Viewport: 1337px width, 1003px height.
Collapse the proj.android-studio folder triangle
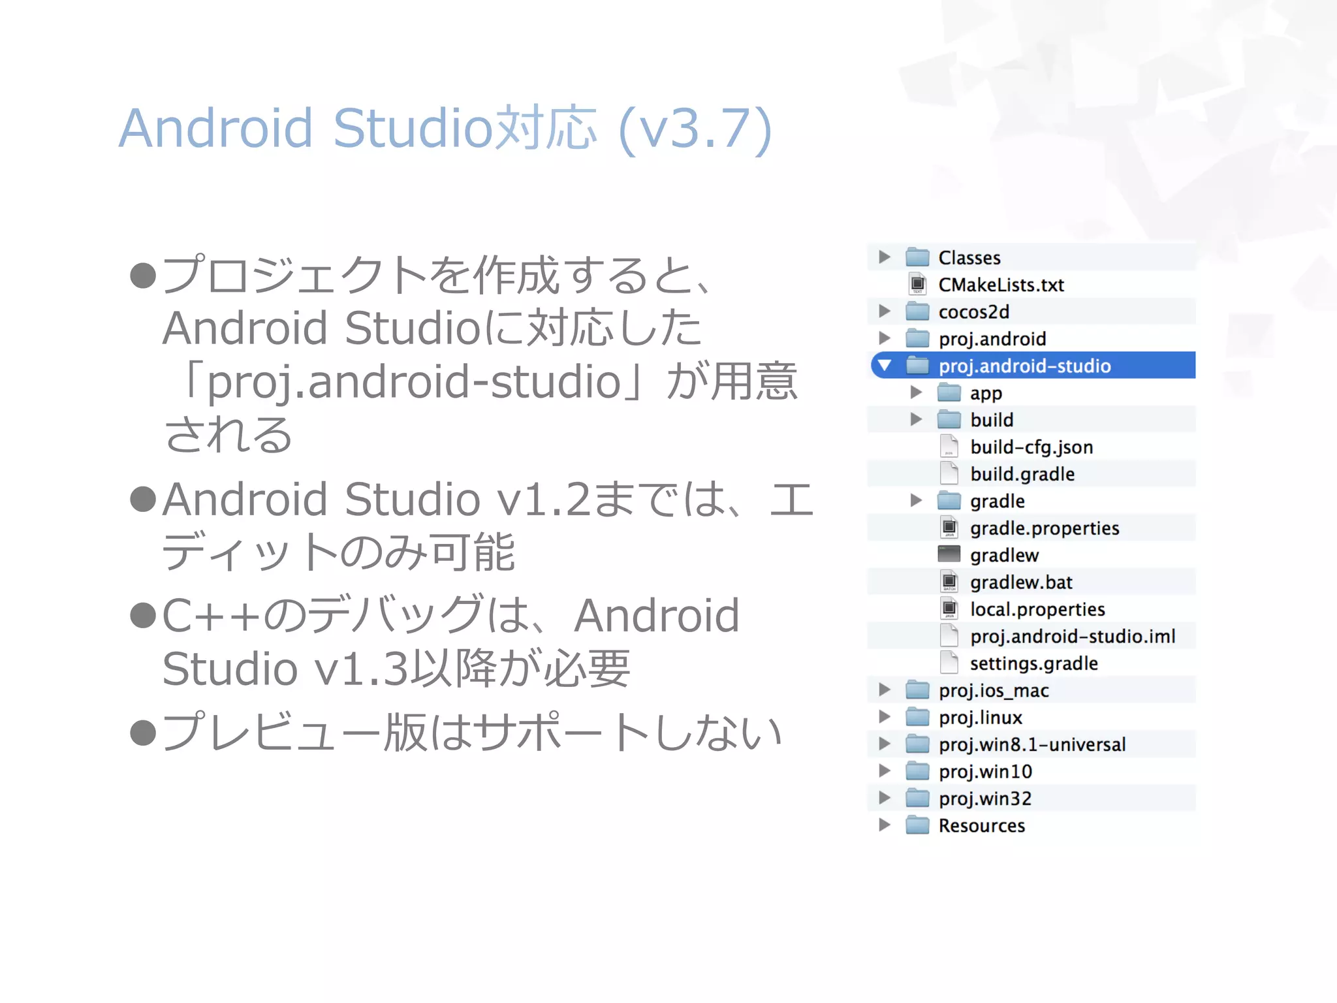click(x=885, y=365)
